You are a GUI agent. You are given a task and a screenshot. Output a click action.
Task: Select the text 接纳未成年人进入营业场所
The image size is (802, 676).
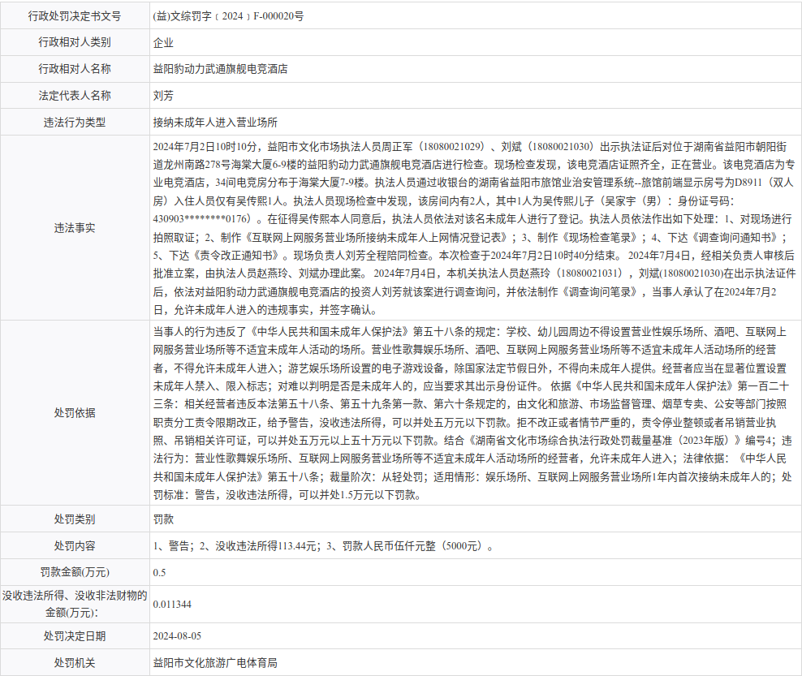coord(215,123)
